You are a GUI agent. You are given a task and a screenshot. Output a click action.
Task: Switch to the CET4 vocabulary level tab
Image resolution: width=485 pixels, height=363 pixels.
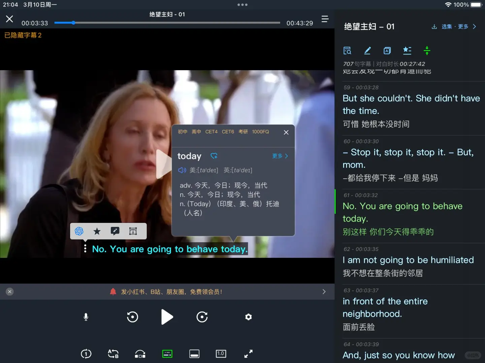tap(211, 132)
